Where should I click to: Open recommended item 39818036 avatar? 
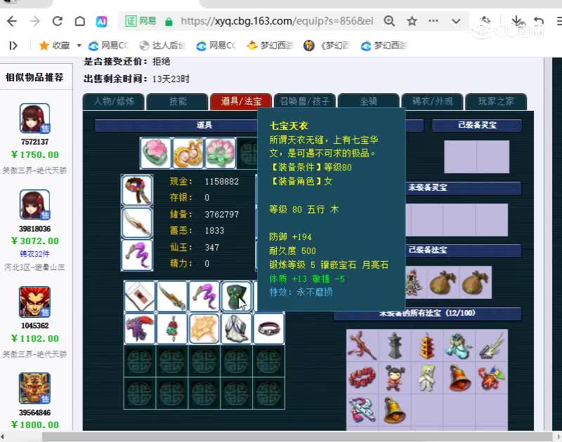click(x=34, y=205)
